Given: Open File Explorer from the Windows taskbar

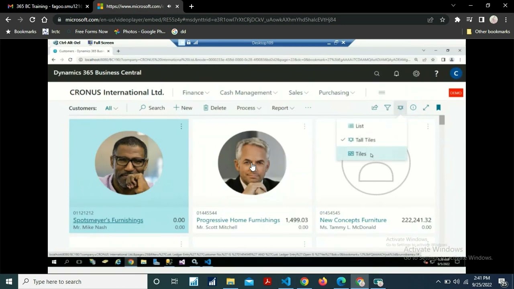Looking at the screenshot, I should 230,282.
